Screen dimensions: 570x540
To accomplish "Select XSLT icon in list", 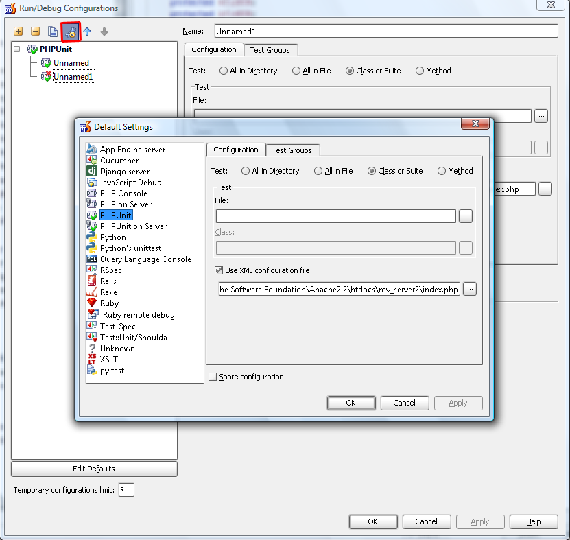I will pos(92,359).
